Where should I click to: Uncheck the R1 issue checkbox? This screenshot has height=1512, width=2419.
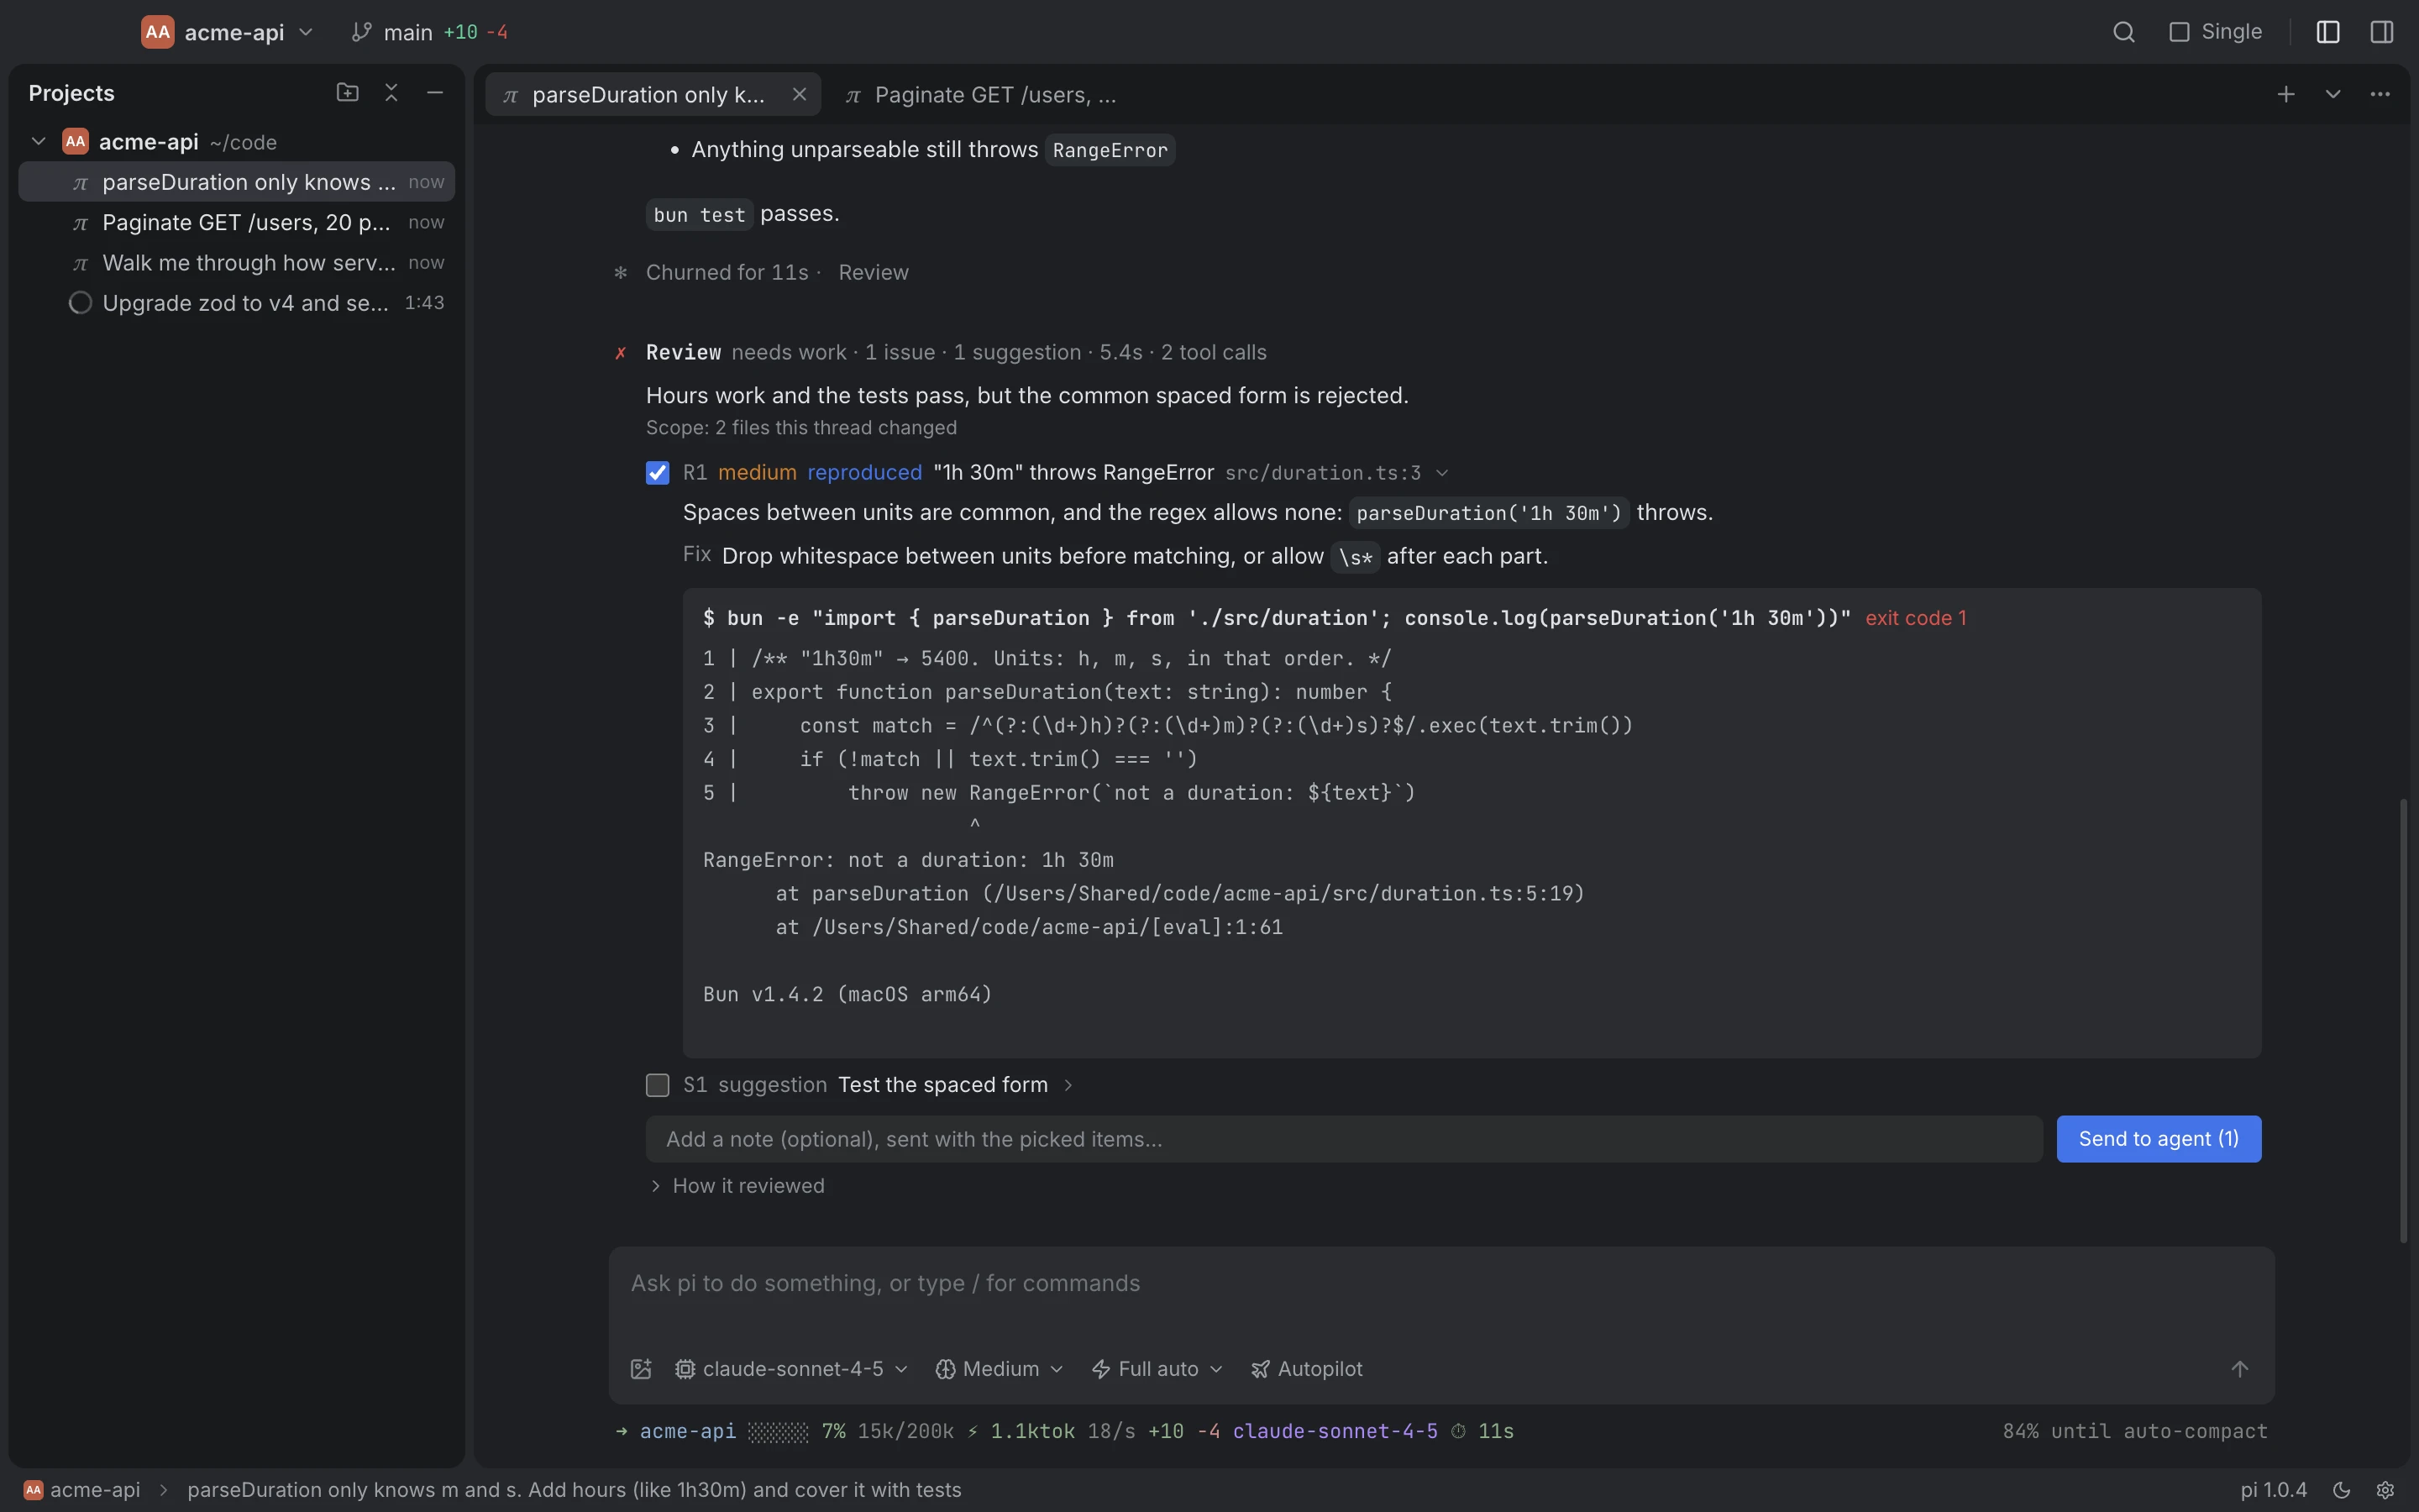point(657,473)
